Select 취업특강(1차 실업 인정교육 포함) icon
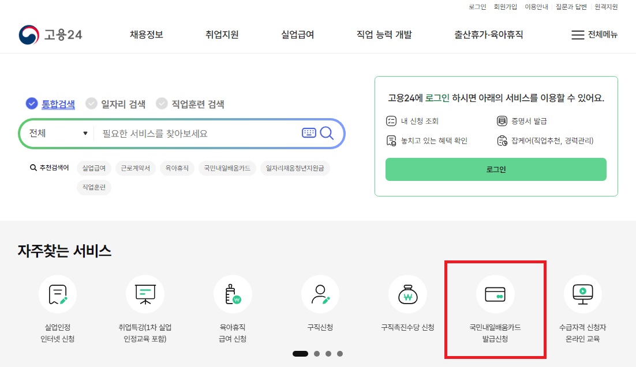 click(145, 294)
